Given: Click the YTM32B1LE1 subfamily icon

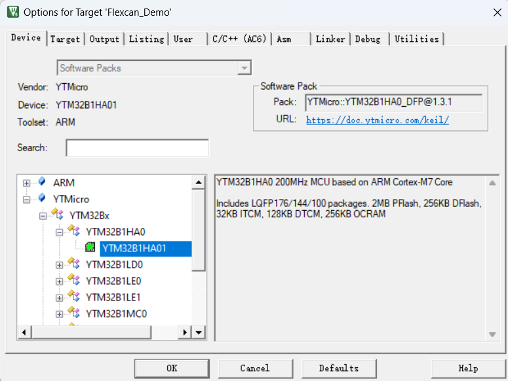Looking at the screenshot, I should [73, 296].
